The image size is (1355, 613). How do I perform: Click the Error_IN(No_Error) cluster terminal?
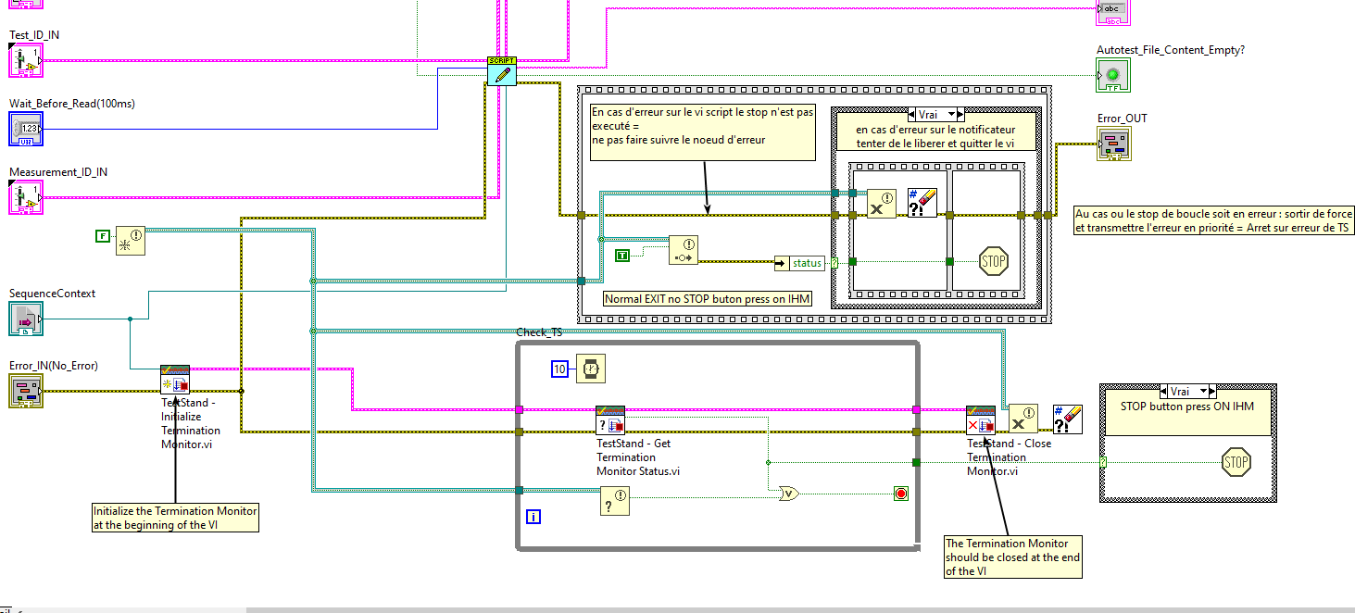point(25,392)
